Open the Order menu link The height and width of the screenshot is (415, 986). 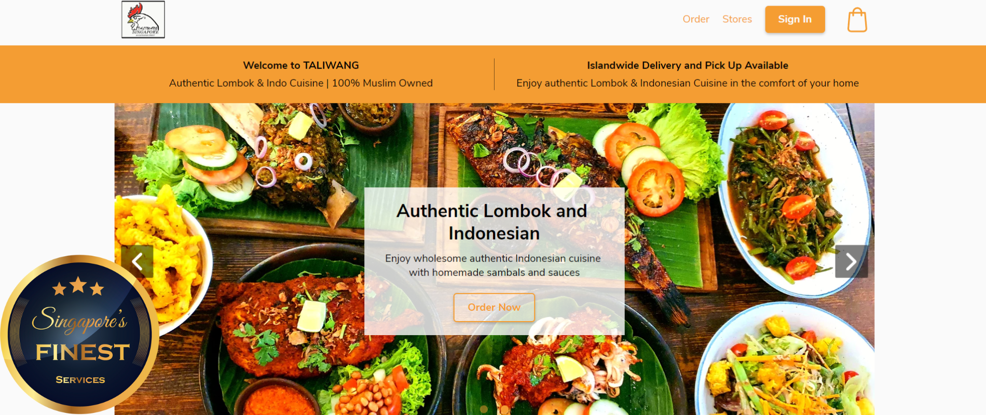[x=695, y=19]
